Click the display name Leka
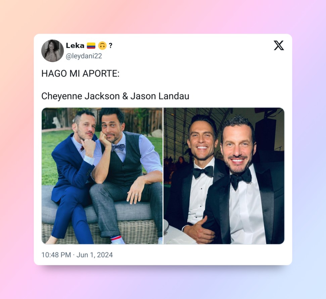Screen dimensions: 326x299 click(x=75, y=45)
